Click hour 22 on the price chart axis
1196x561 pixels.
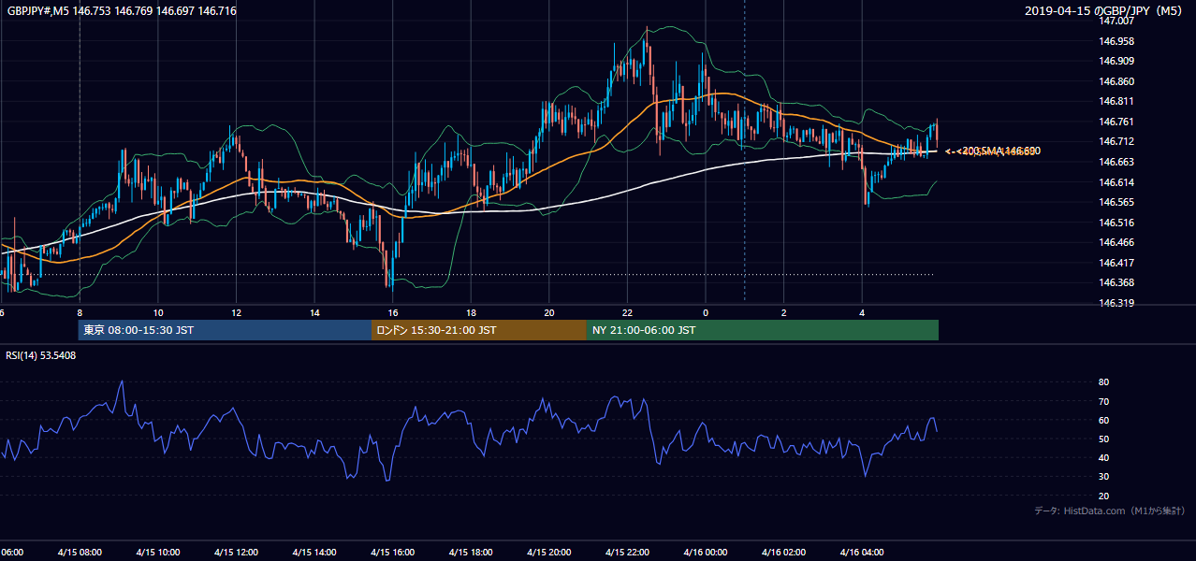(627, 312)
